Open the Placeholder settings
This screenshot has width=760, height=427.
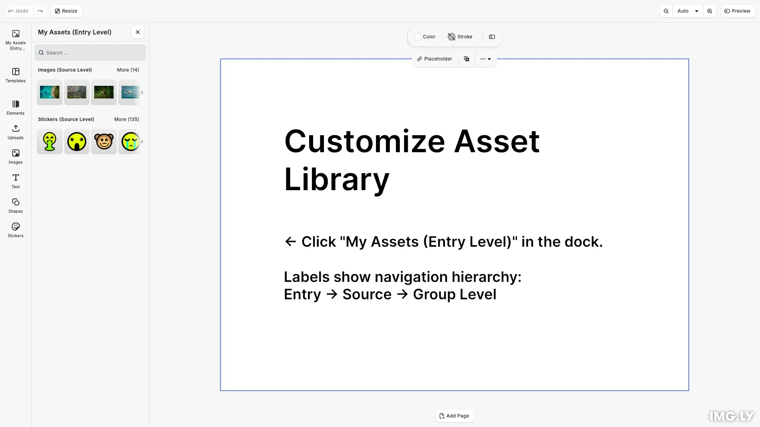point(435,59)
